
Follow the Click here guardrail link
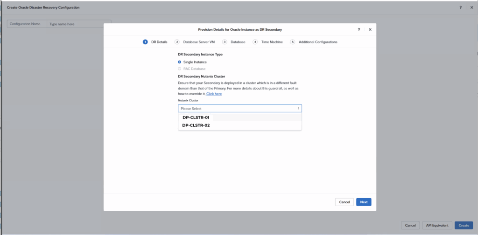click(x=214, y=94)
